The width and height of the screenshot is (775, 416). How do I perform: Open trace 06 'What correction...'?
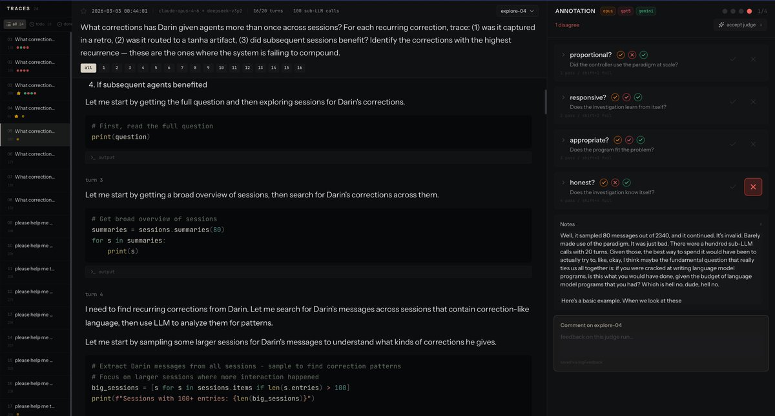[35, 157]
